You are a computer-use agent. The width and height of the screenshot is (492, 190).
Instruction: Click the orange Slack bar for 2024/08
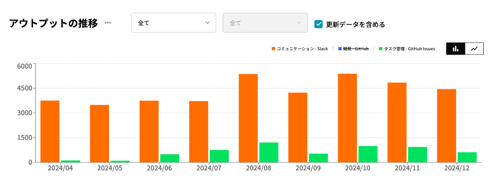click(x=248, y=118)
